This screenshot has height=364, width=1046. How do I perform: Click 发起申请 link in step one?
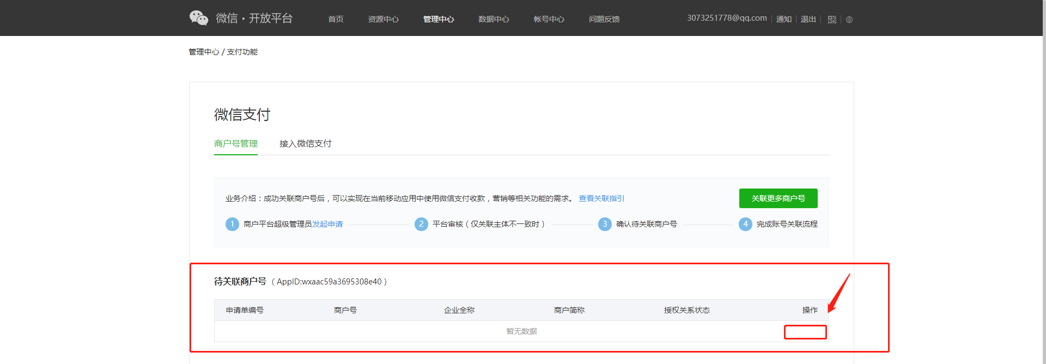click(x=327, y=224)
